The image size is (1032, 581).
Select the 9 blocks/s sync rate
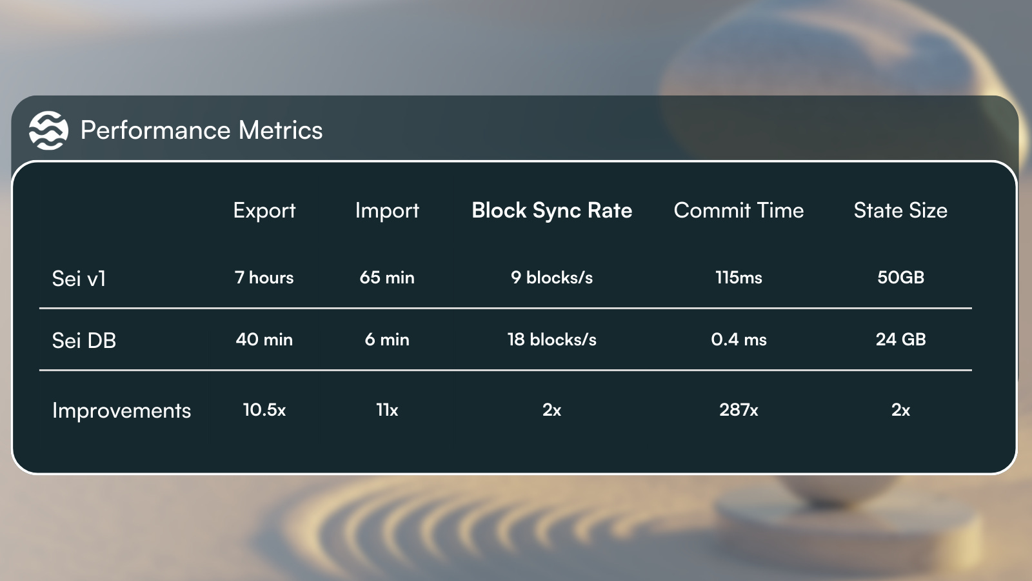(551, 278)
